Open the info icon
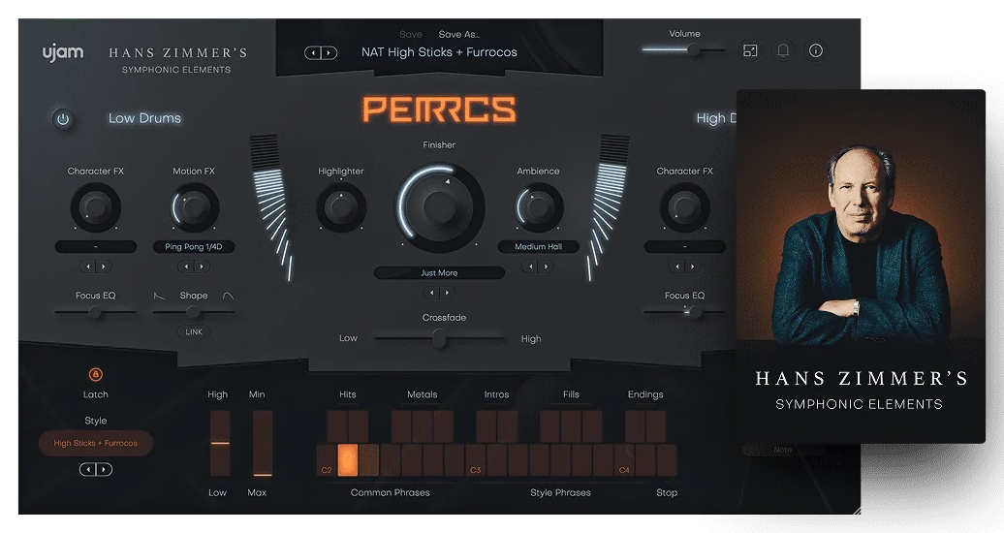 815,50
